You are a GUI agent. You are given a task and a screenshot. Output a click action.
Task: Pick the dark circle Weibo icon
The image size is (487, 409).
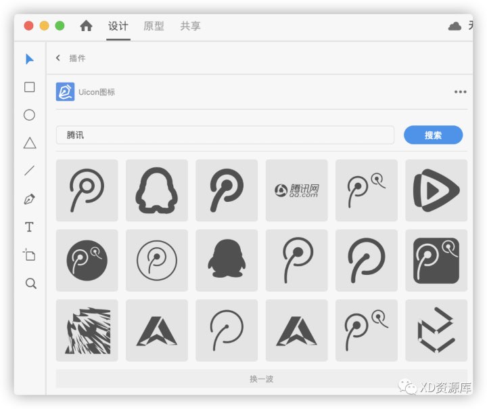[x=87, y=260]
